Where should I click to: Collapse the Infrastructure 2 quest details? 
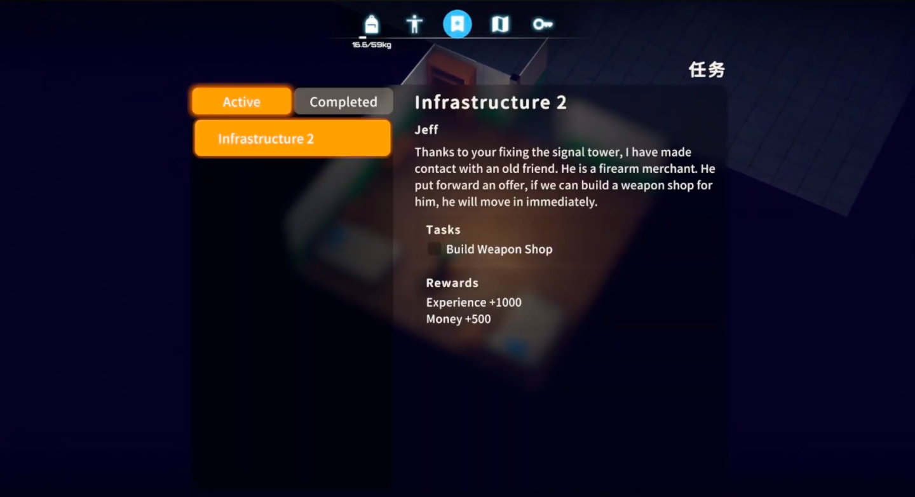[491, 102]
